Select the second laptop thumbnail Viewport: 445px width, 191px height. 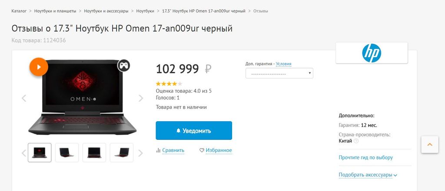(67, 152)
